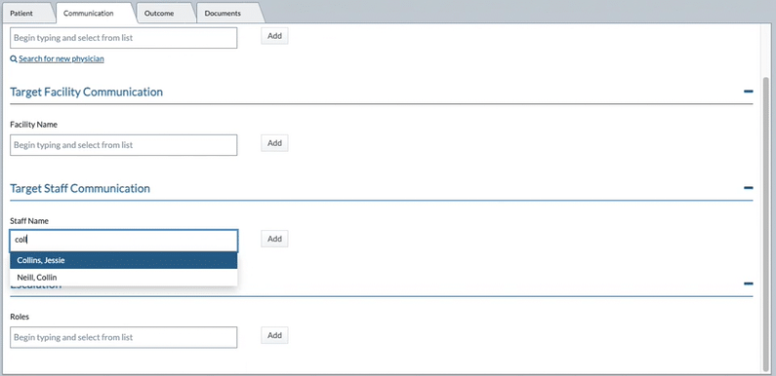Collapse the Target Staff Communication section
The width and height of the screenshot is (776, 376).
(749, 188)
